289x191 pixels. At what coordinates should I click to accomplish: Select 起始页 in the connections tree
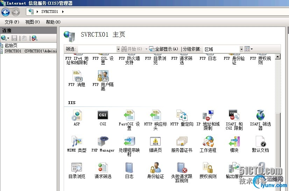pyautogui.click(x=11, y=45)
